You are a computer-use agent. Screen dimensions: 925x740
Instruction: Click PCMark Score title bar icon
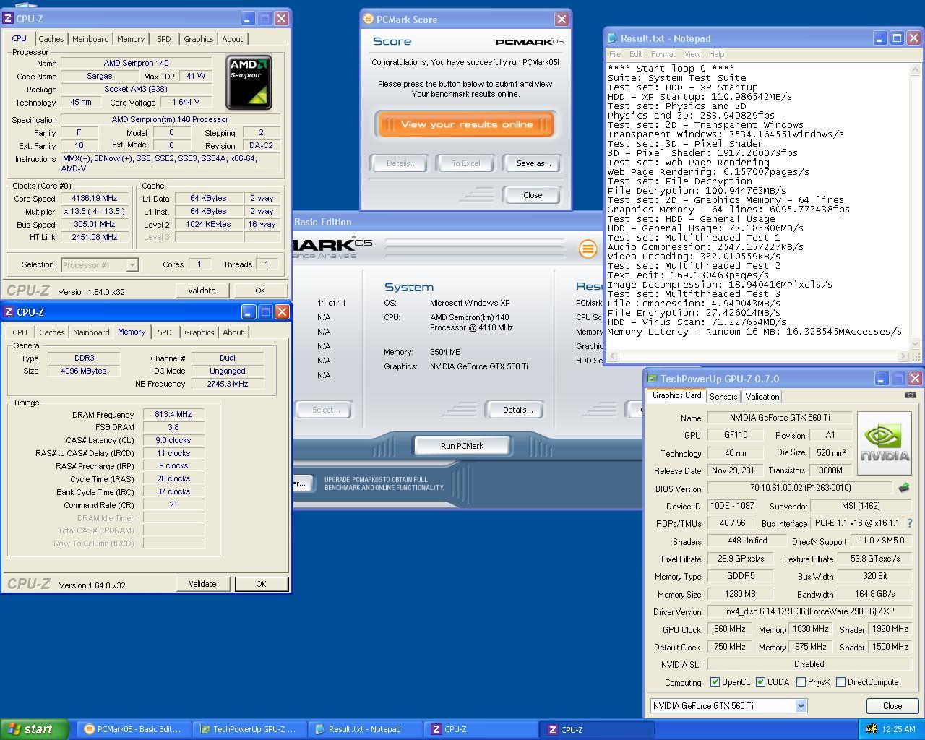coord(369,20)
